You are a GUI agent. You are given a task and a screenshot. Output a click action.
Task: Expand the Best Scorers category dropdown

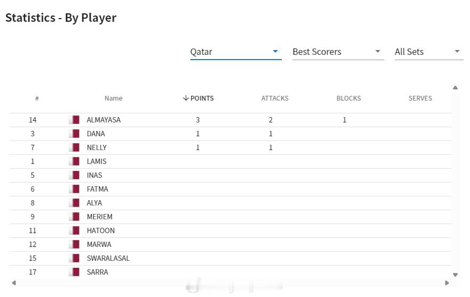tap(338, 52)
